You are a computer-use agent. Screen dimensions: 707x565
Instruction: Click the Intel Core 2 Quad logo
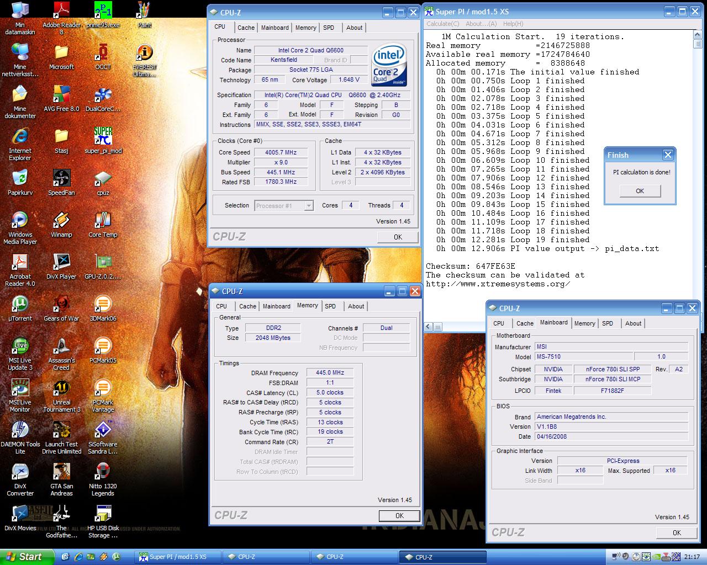389,66
